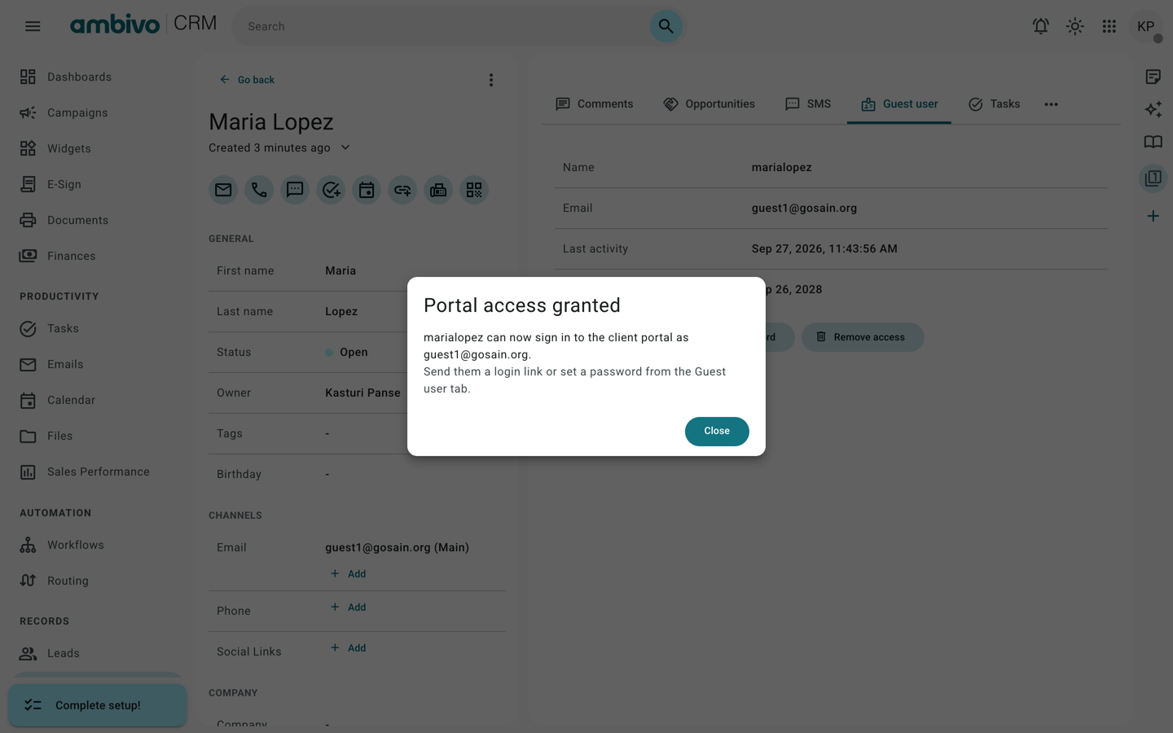The width and height of the screenshot is (1173, 733).
Task: Open the apps grid launcher
Action: pos(1109,26)
